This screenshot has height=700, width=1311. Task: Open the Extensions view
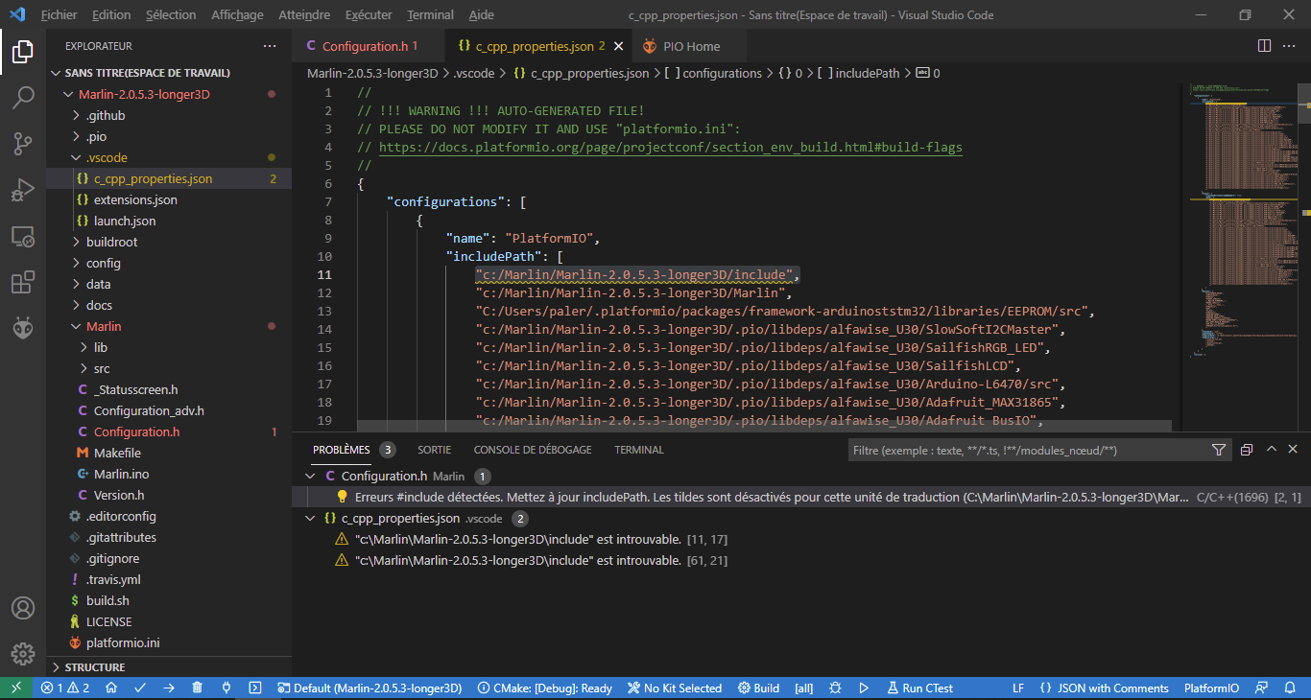point(23,282)
